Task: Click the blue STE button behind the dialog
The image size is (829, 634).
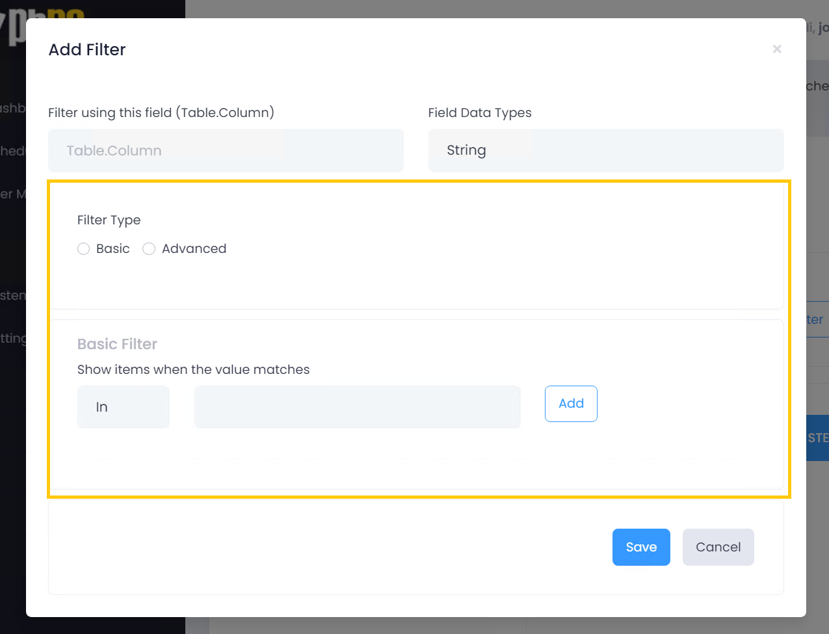Action: 819,438
